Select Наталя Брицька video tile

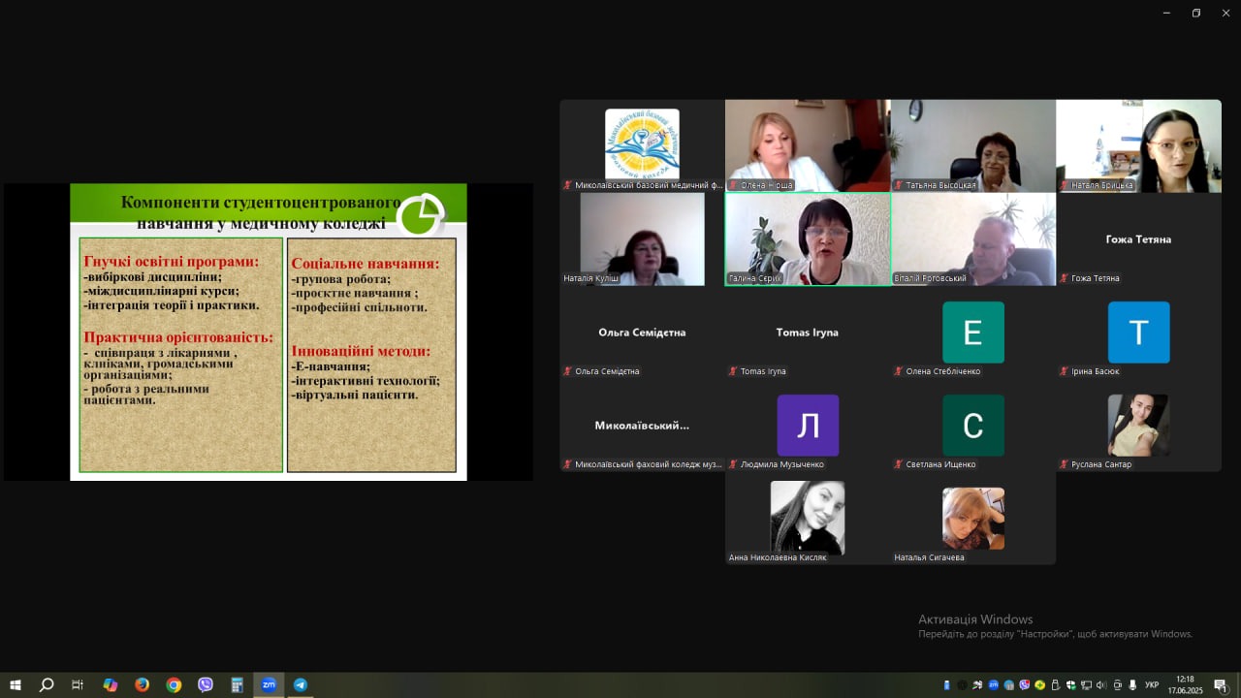pyautogui.click(x=1139, y=145)
